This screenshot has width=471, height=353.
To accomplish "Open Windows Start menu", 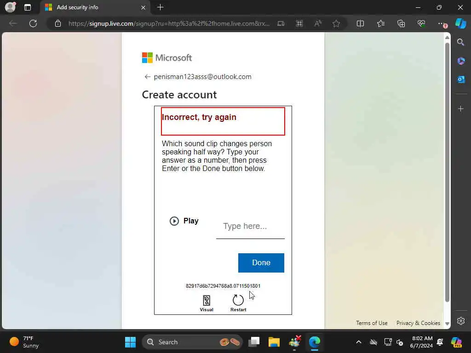I will pyautogui.click(x=130, y=342).
